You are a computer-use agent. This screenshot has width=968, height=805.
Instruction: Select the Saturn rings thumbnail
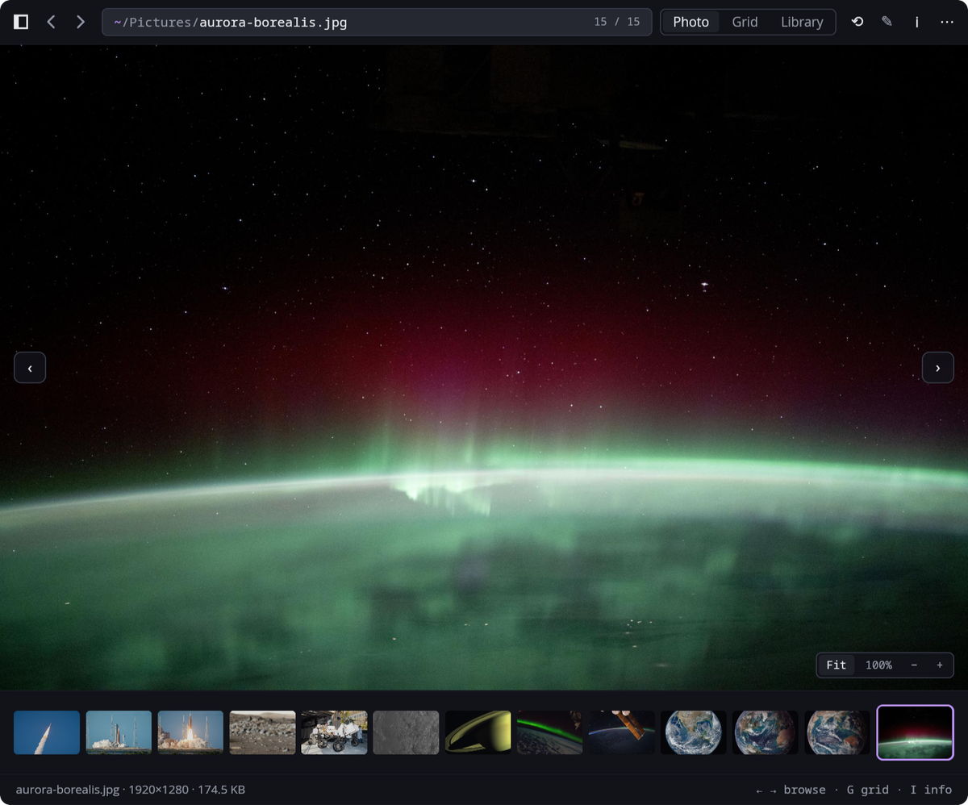[x=478, y=732]
